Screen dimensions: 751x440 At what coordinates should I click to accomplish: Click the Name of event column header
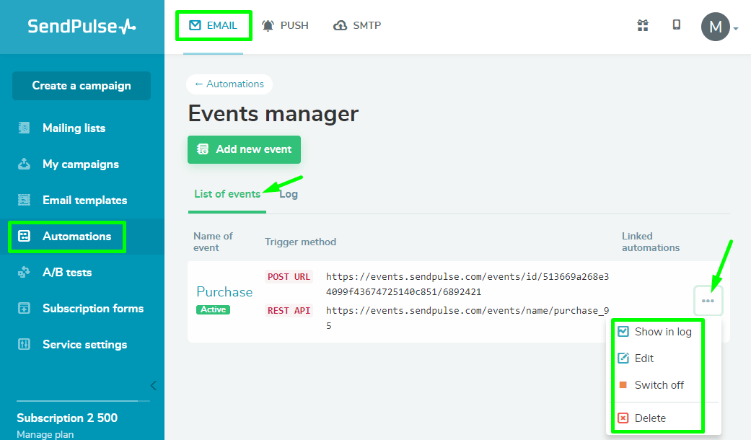point(213,242)
